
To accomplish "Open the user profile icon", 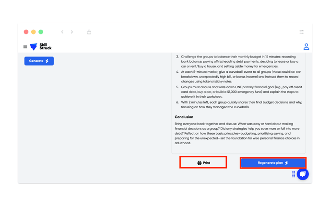I will coord(306,46).
